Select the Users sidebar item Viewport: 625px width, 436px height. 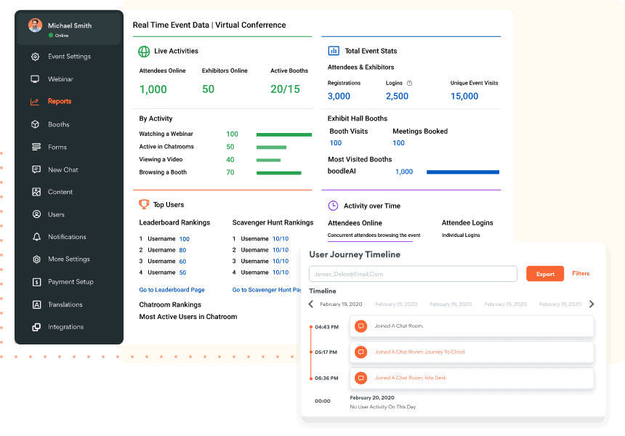tap(56, 214)
